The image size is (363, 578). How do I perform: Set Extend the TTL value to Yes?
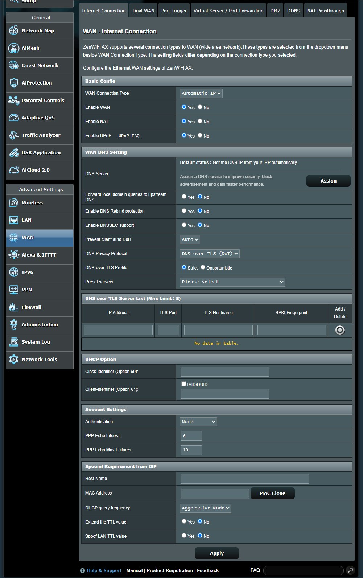click(x=184, y=521)
